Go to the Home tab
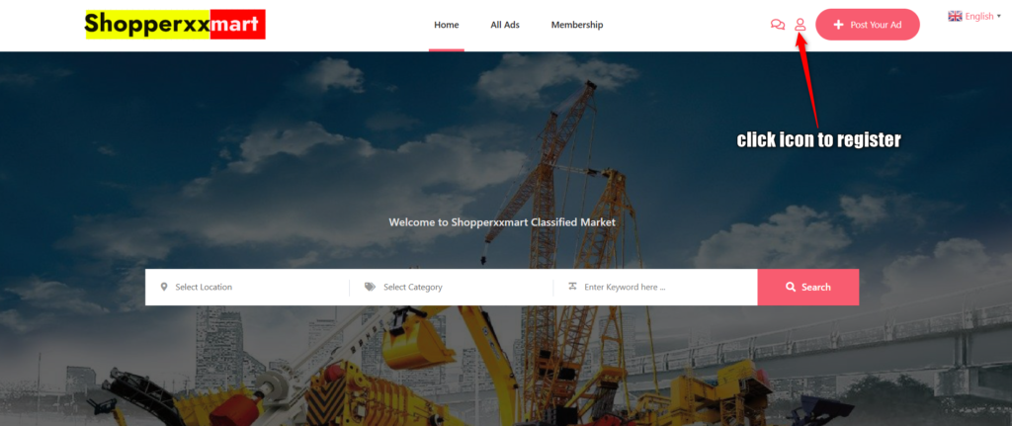The image size is (1012, 426). (446, 25)
